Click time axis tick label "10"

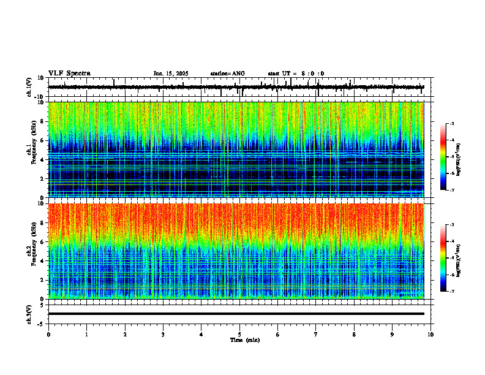tap(430, 335)
